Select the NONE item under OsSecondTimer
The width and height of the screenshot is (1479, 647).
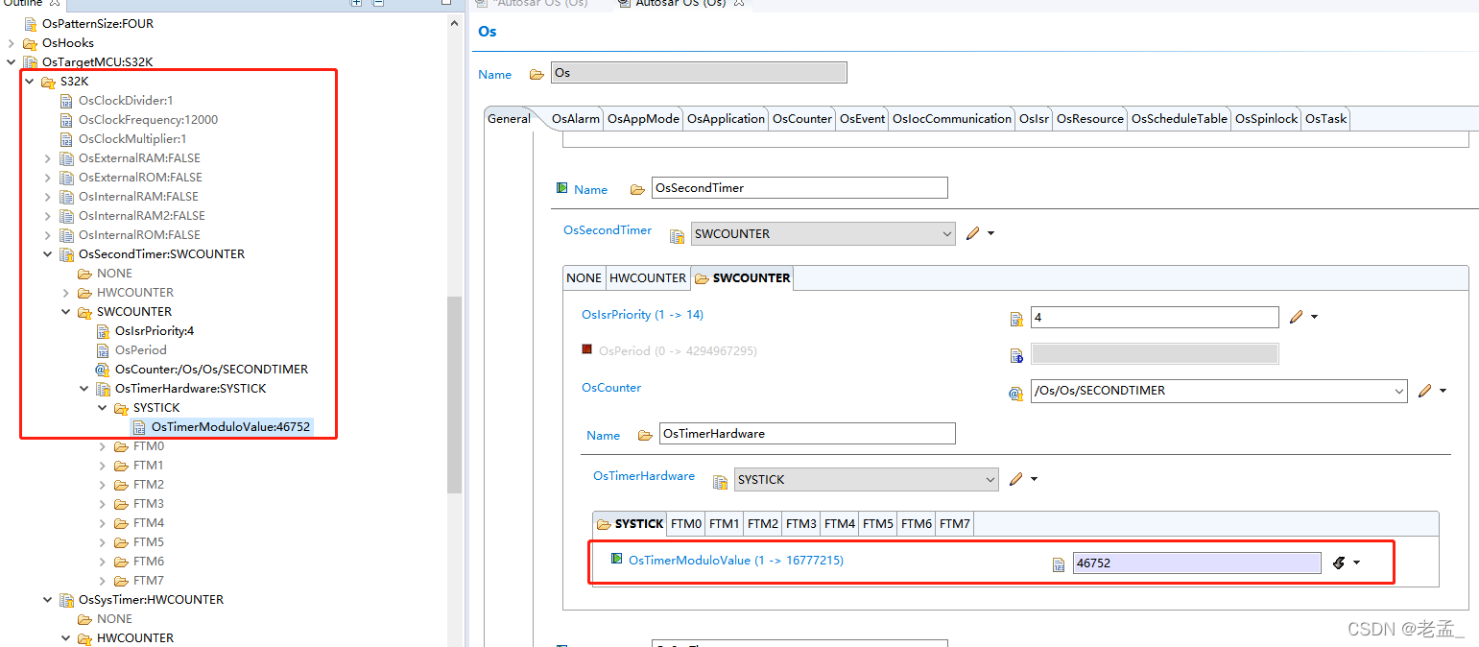(x=114, y=274)
